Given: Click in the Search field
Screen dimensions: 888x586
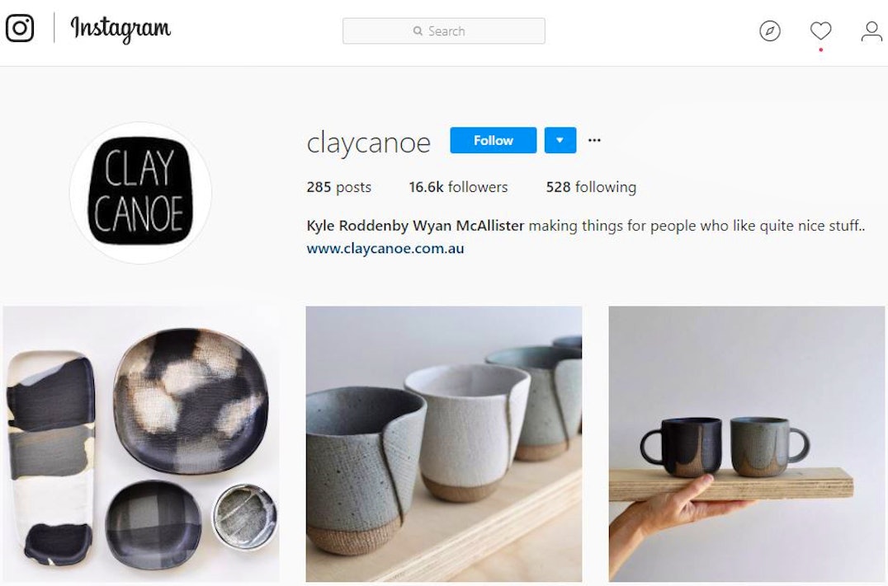Looking at the screenshot, I should [x=444, y=31].
